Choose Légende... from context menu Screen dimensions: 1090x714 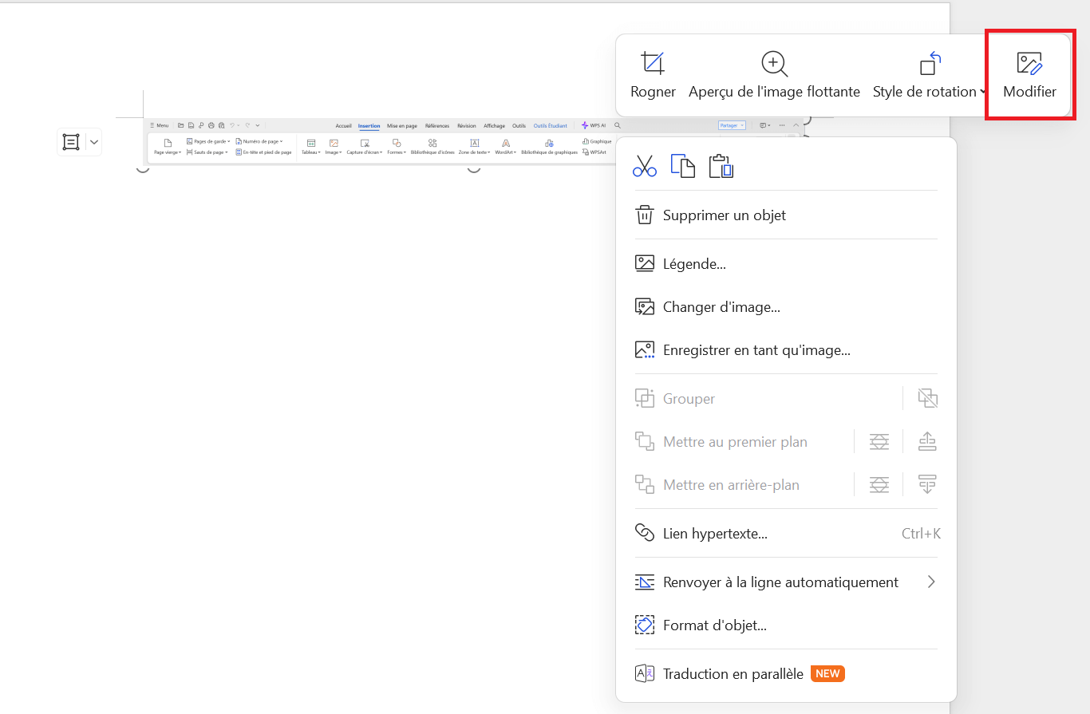click(x=693, y=264)
